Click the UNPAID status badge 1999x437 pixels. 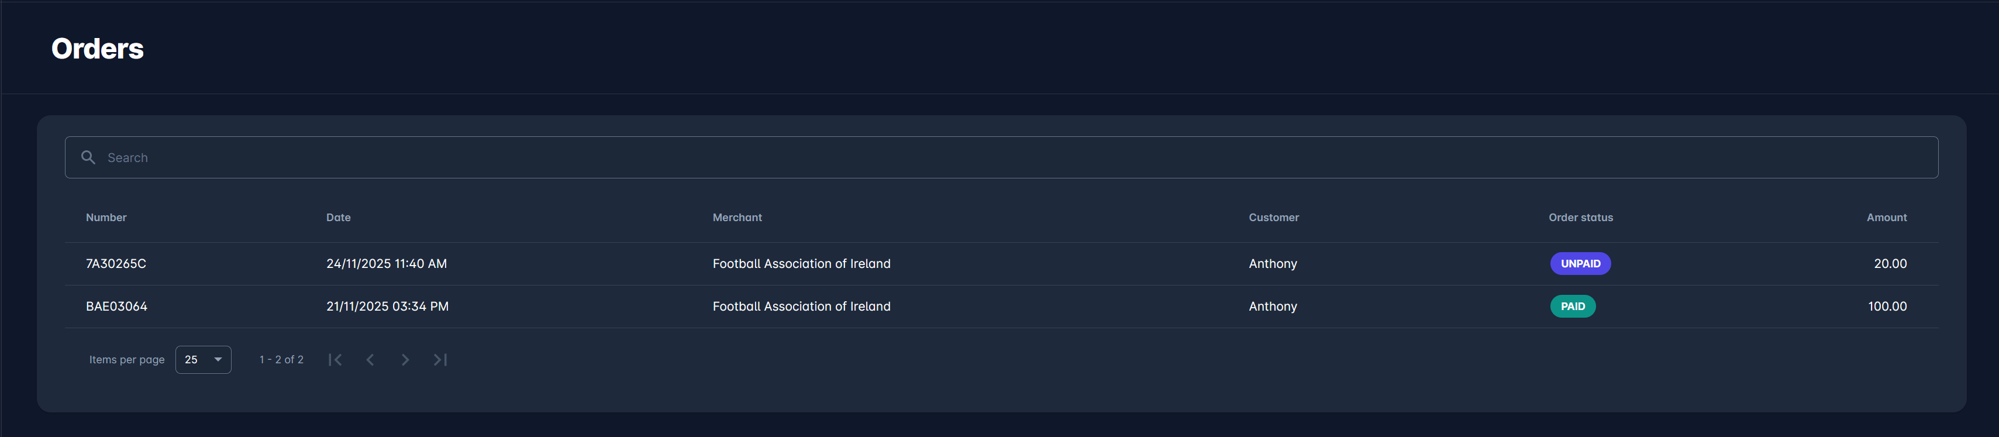tap(1580, 264)
